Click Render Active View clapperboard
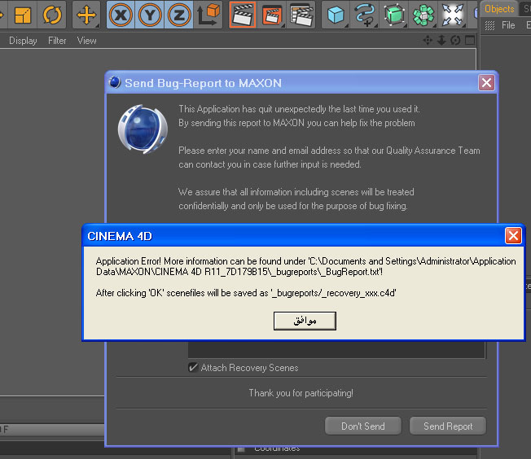The height and width of the screenshot is (459, 531). click(x=243, y=15)
